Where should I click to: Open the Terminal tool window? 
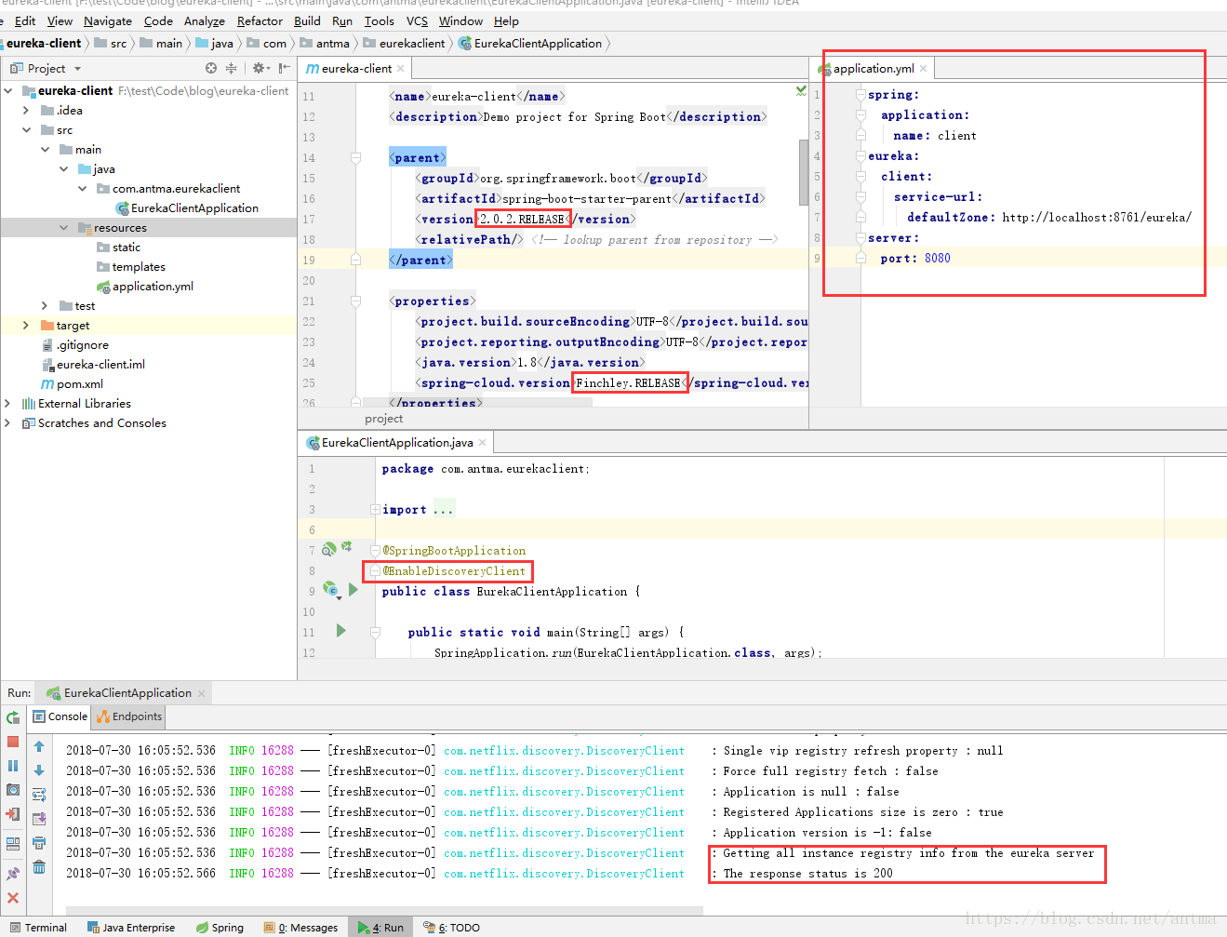(x=38, y=927)
